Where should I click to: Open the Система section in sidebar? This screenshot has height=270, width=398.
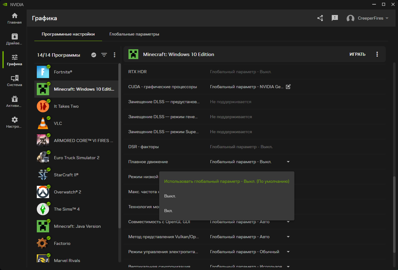14,81
